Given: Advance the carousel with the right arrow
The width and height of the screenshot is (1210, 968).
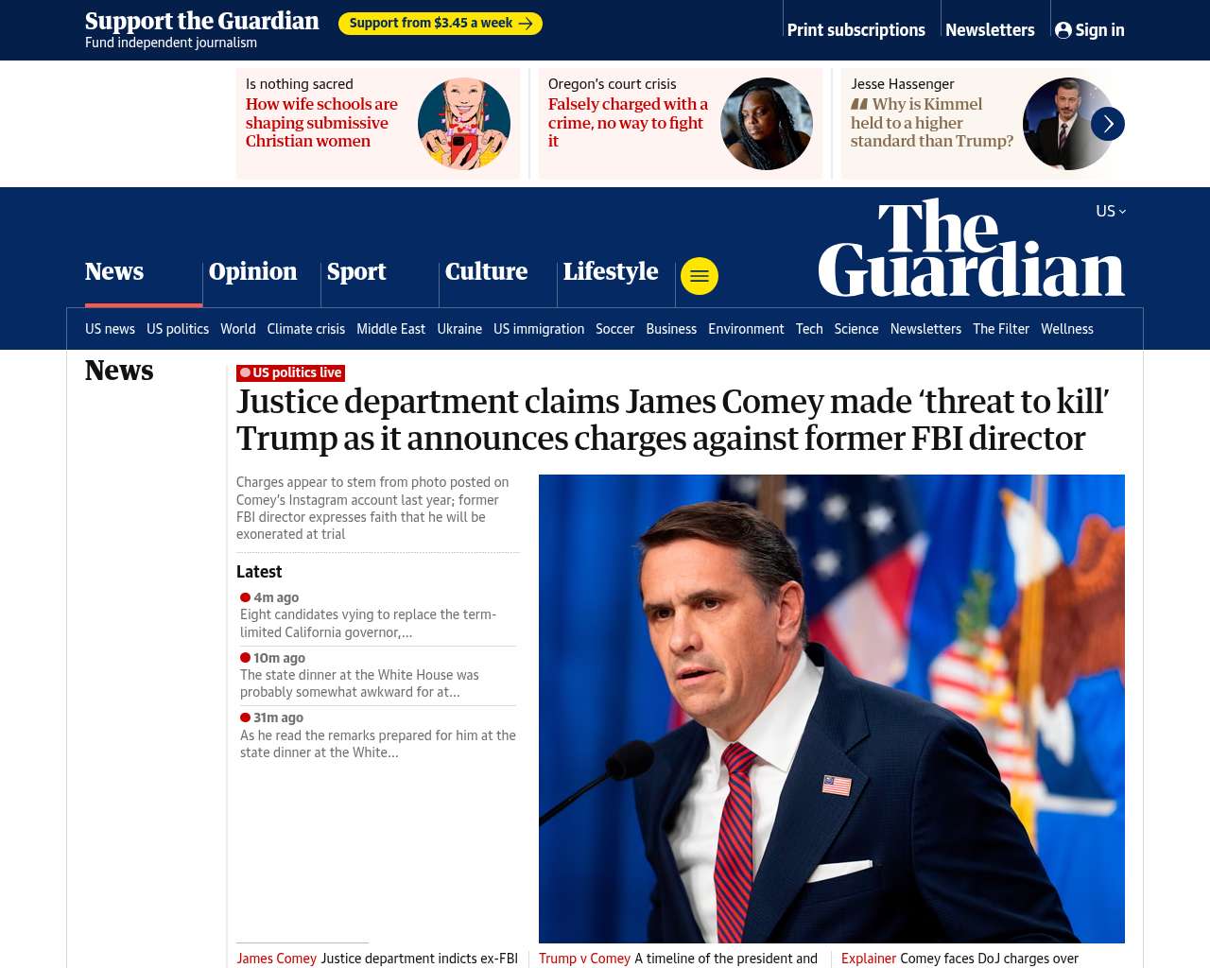Looking at the screenshot, I should point(1108,124).
